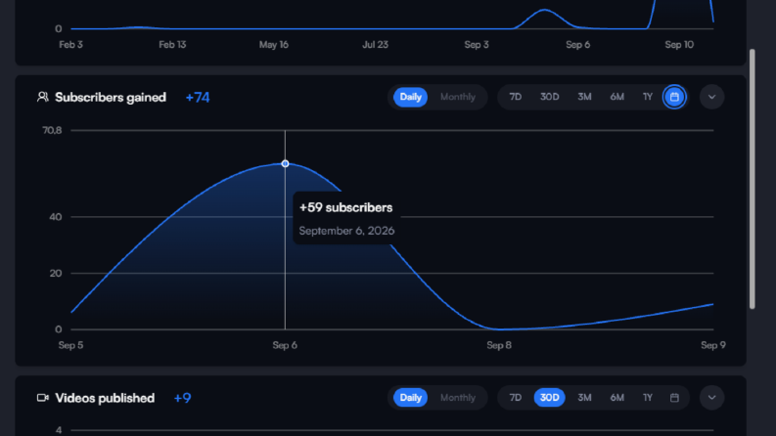
Task: Click the Sep 6 data point marker
Action: click(285, 163)
